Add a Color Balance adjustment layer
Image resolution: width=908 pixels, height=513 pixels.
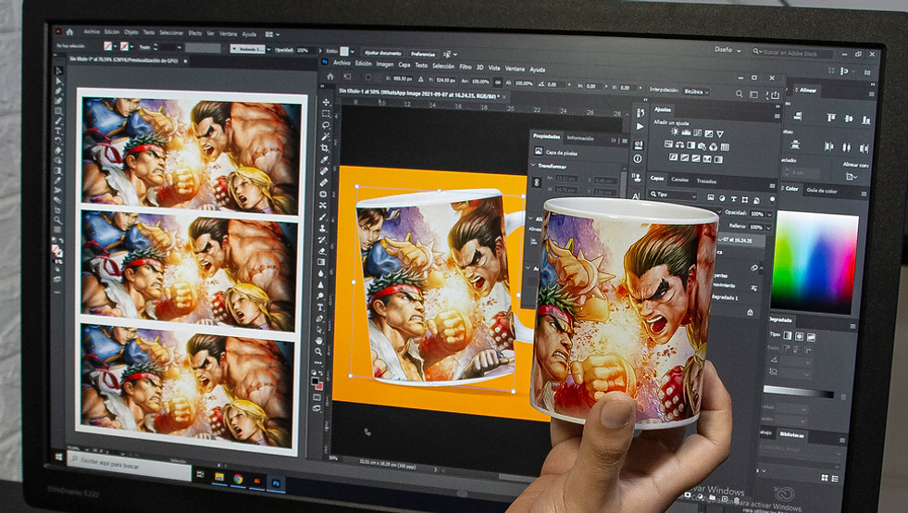pyautogui.click(x=679, y=145)
